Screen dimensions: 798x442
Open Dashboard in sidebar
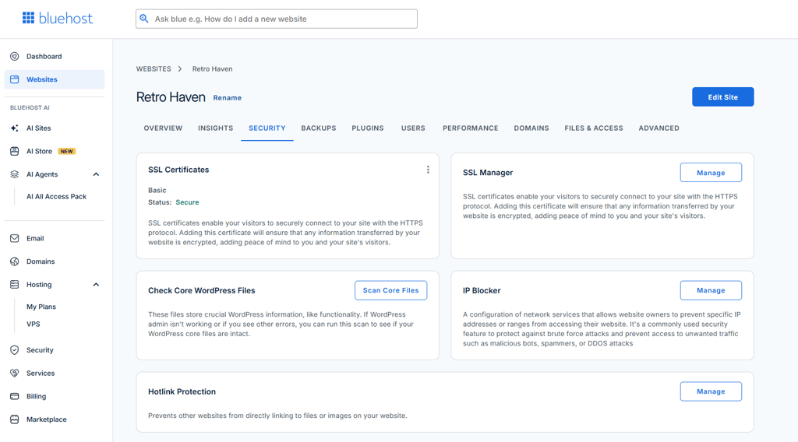click(x=44, y=56)
